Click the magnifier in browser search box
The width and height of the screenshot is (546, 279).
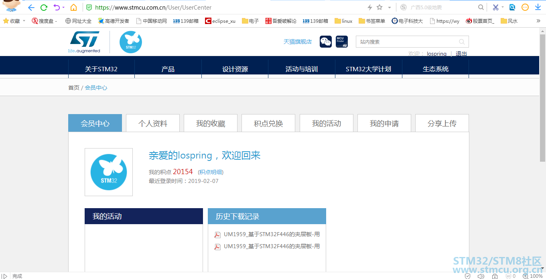tap(481, 7)
